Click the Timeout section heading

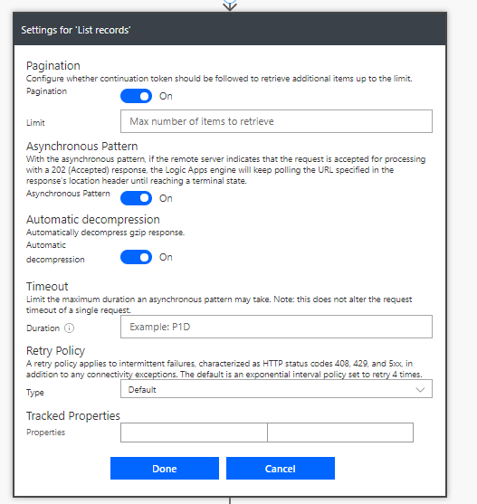pyautogui.click(x=47, y=287)
